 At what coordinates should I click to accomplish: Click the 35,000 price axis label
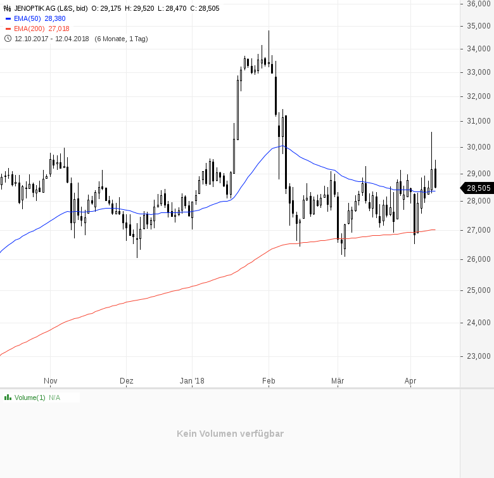point(479,26)
